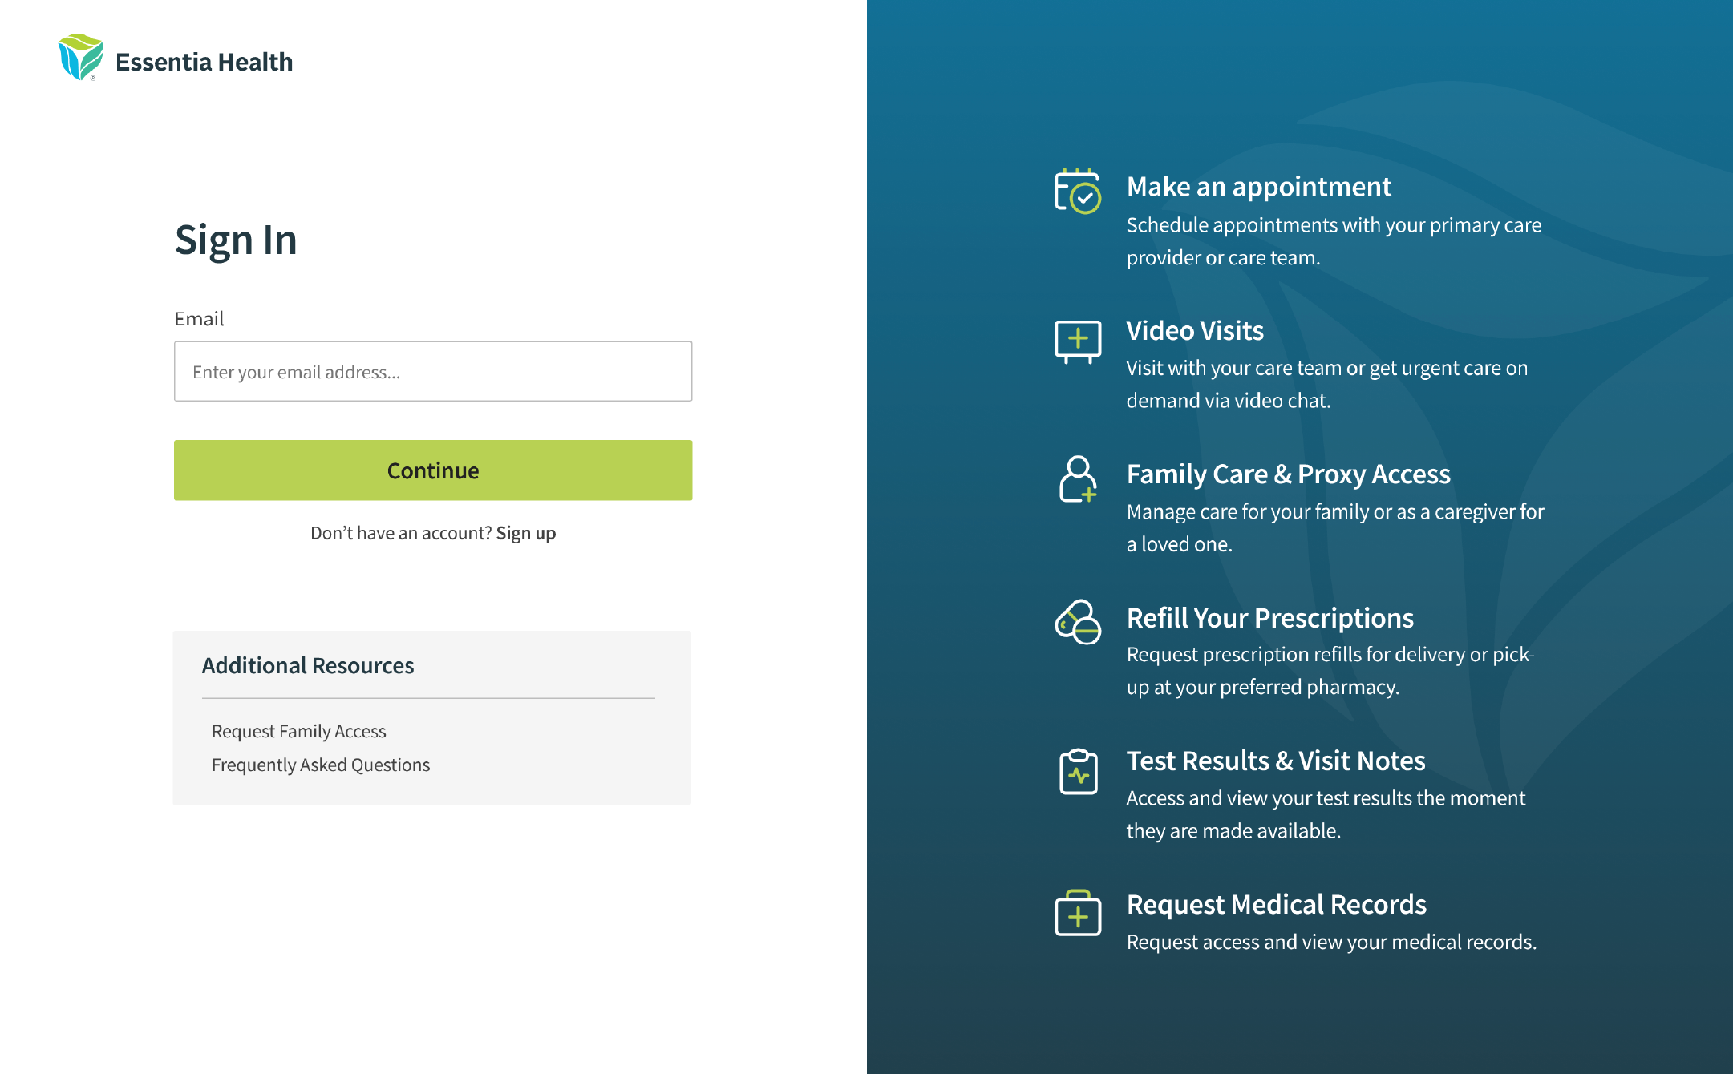Click 'Request access and view your medical records' text
Screen dimensions: 1733x1074
coord(1332,942)
